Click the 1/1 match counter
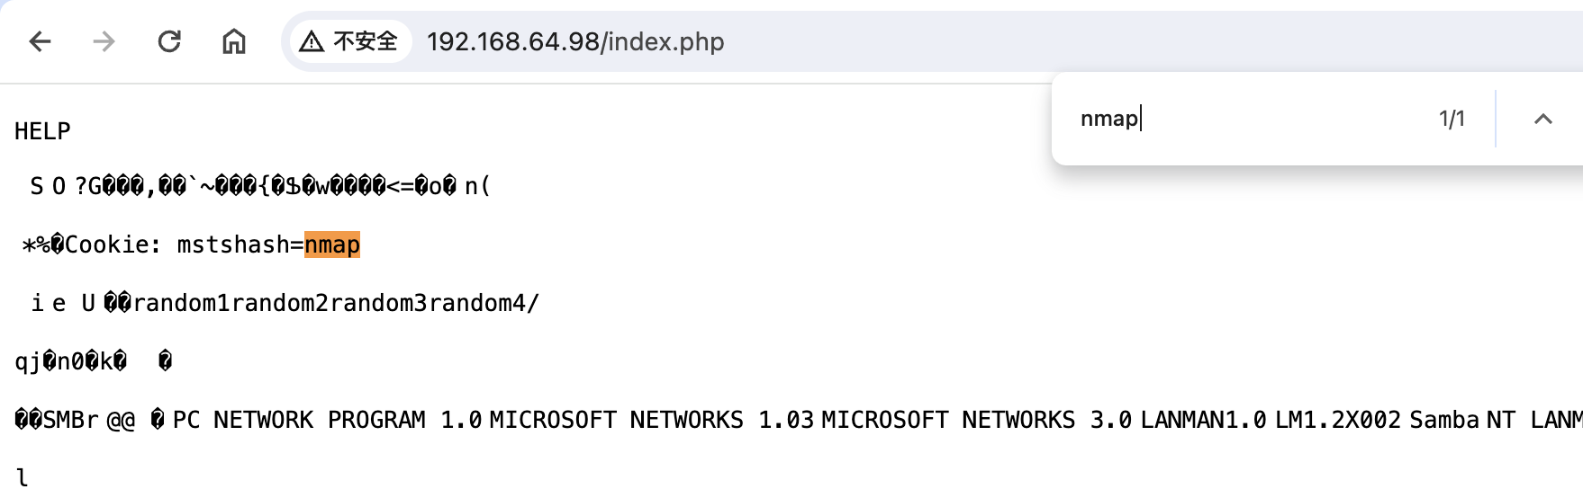Screen dimensions: 1583x498 point(1452,119)
